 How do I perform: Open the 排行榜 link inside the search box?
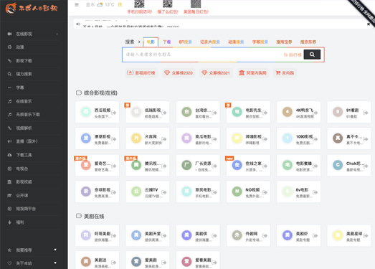click(293, 55)
